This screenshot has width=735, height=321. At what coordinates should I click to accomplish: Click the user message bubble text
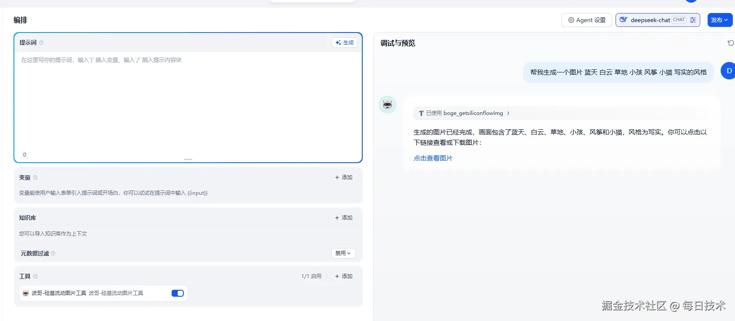(x=619, y=72)
